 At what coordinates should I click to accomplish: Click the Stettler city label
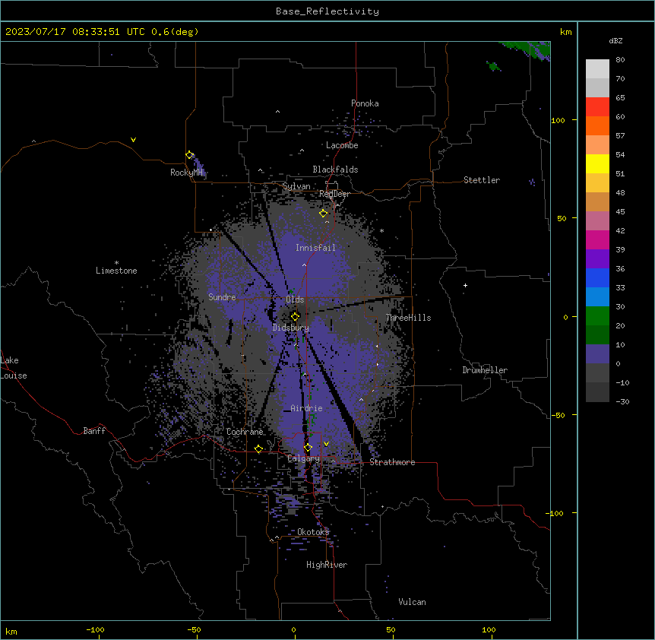(482, 180)
